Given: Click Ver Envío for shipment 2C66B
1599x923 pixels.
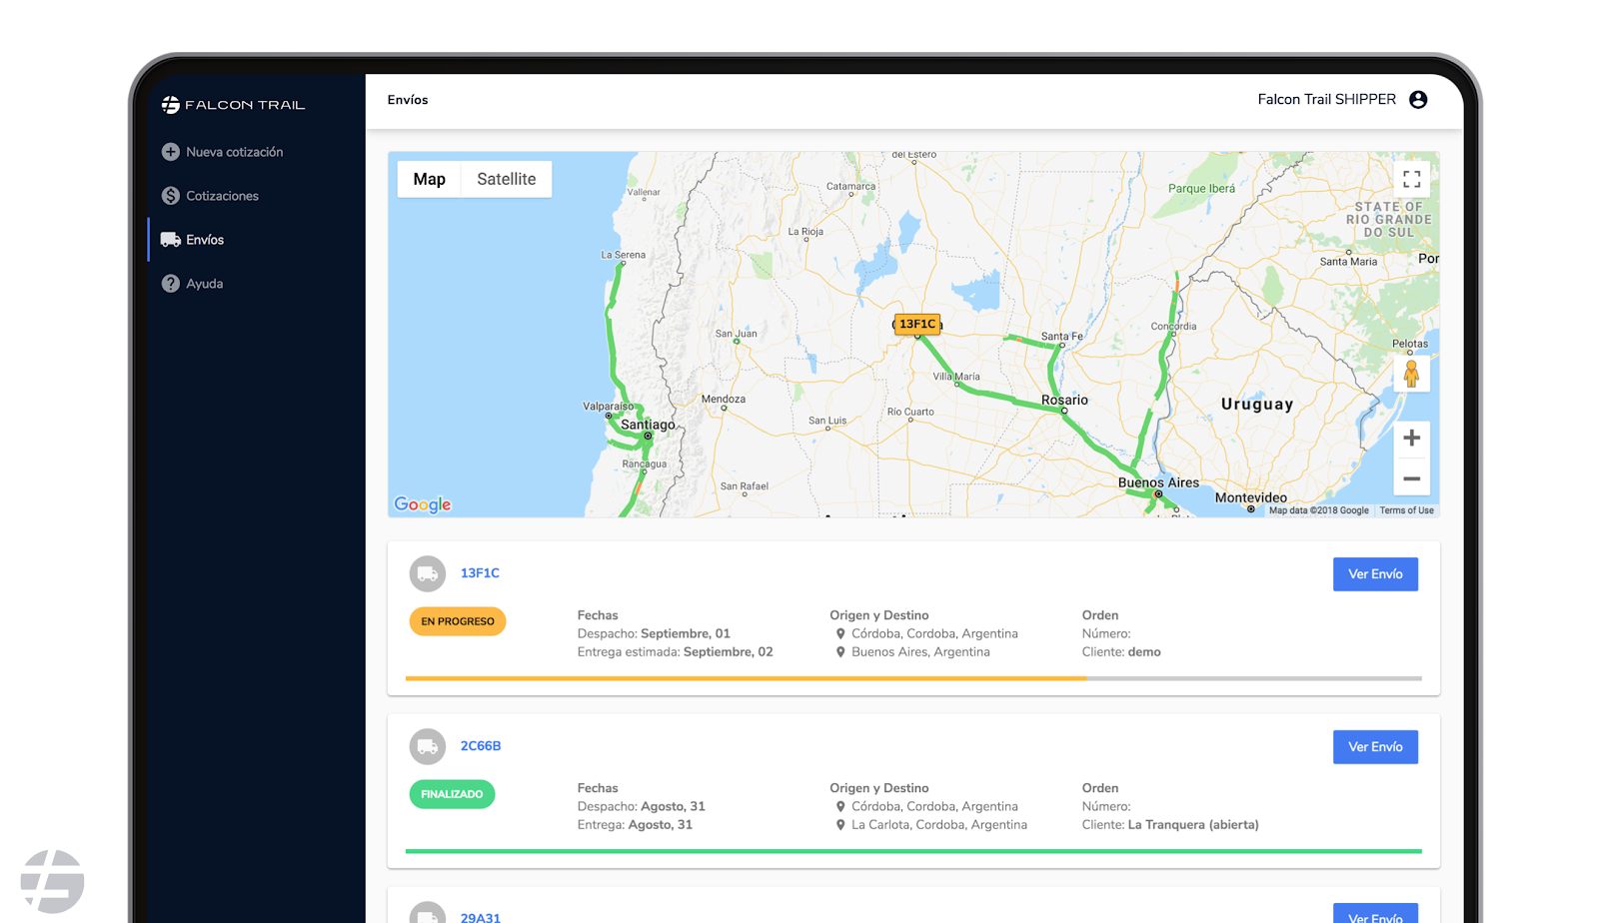Looking at the screenshot, I should (1375, 747).
